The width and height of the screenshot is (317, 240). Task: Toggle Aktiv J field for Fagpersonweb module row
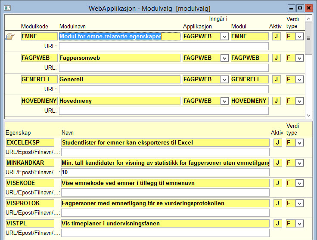[x=277, y=58]
